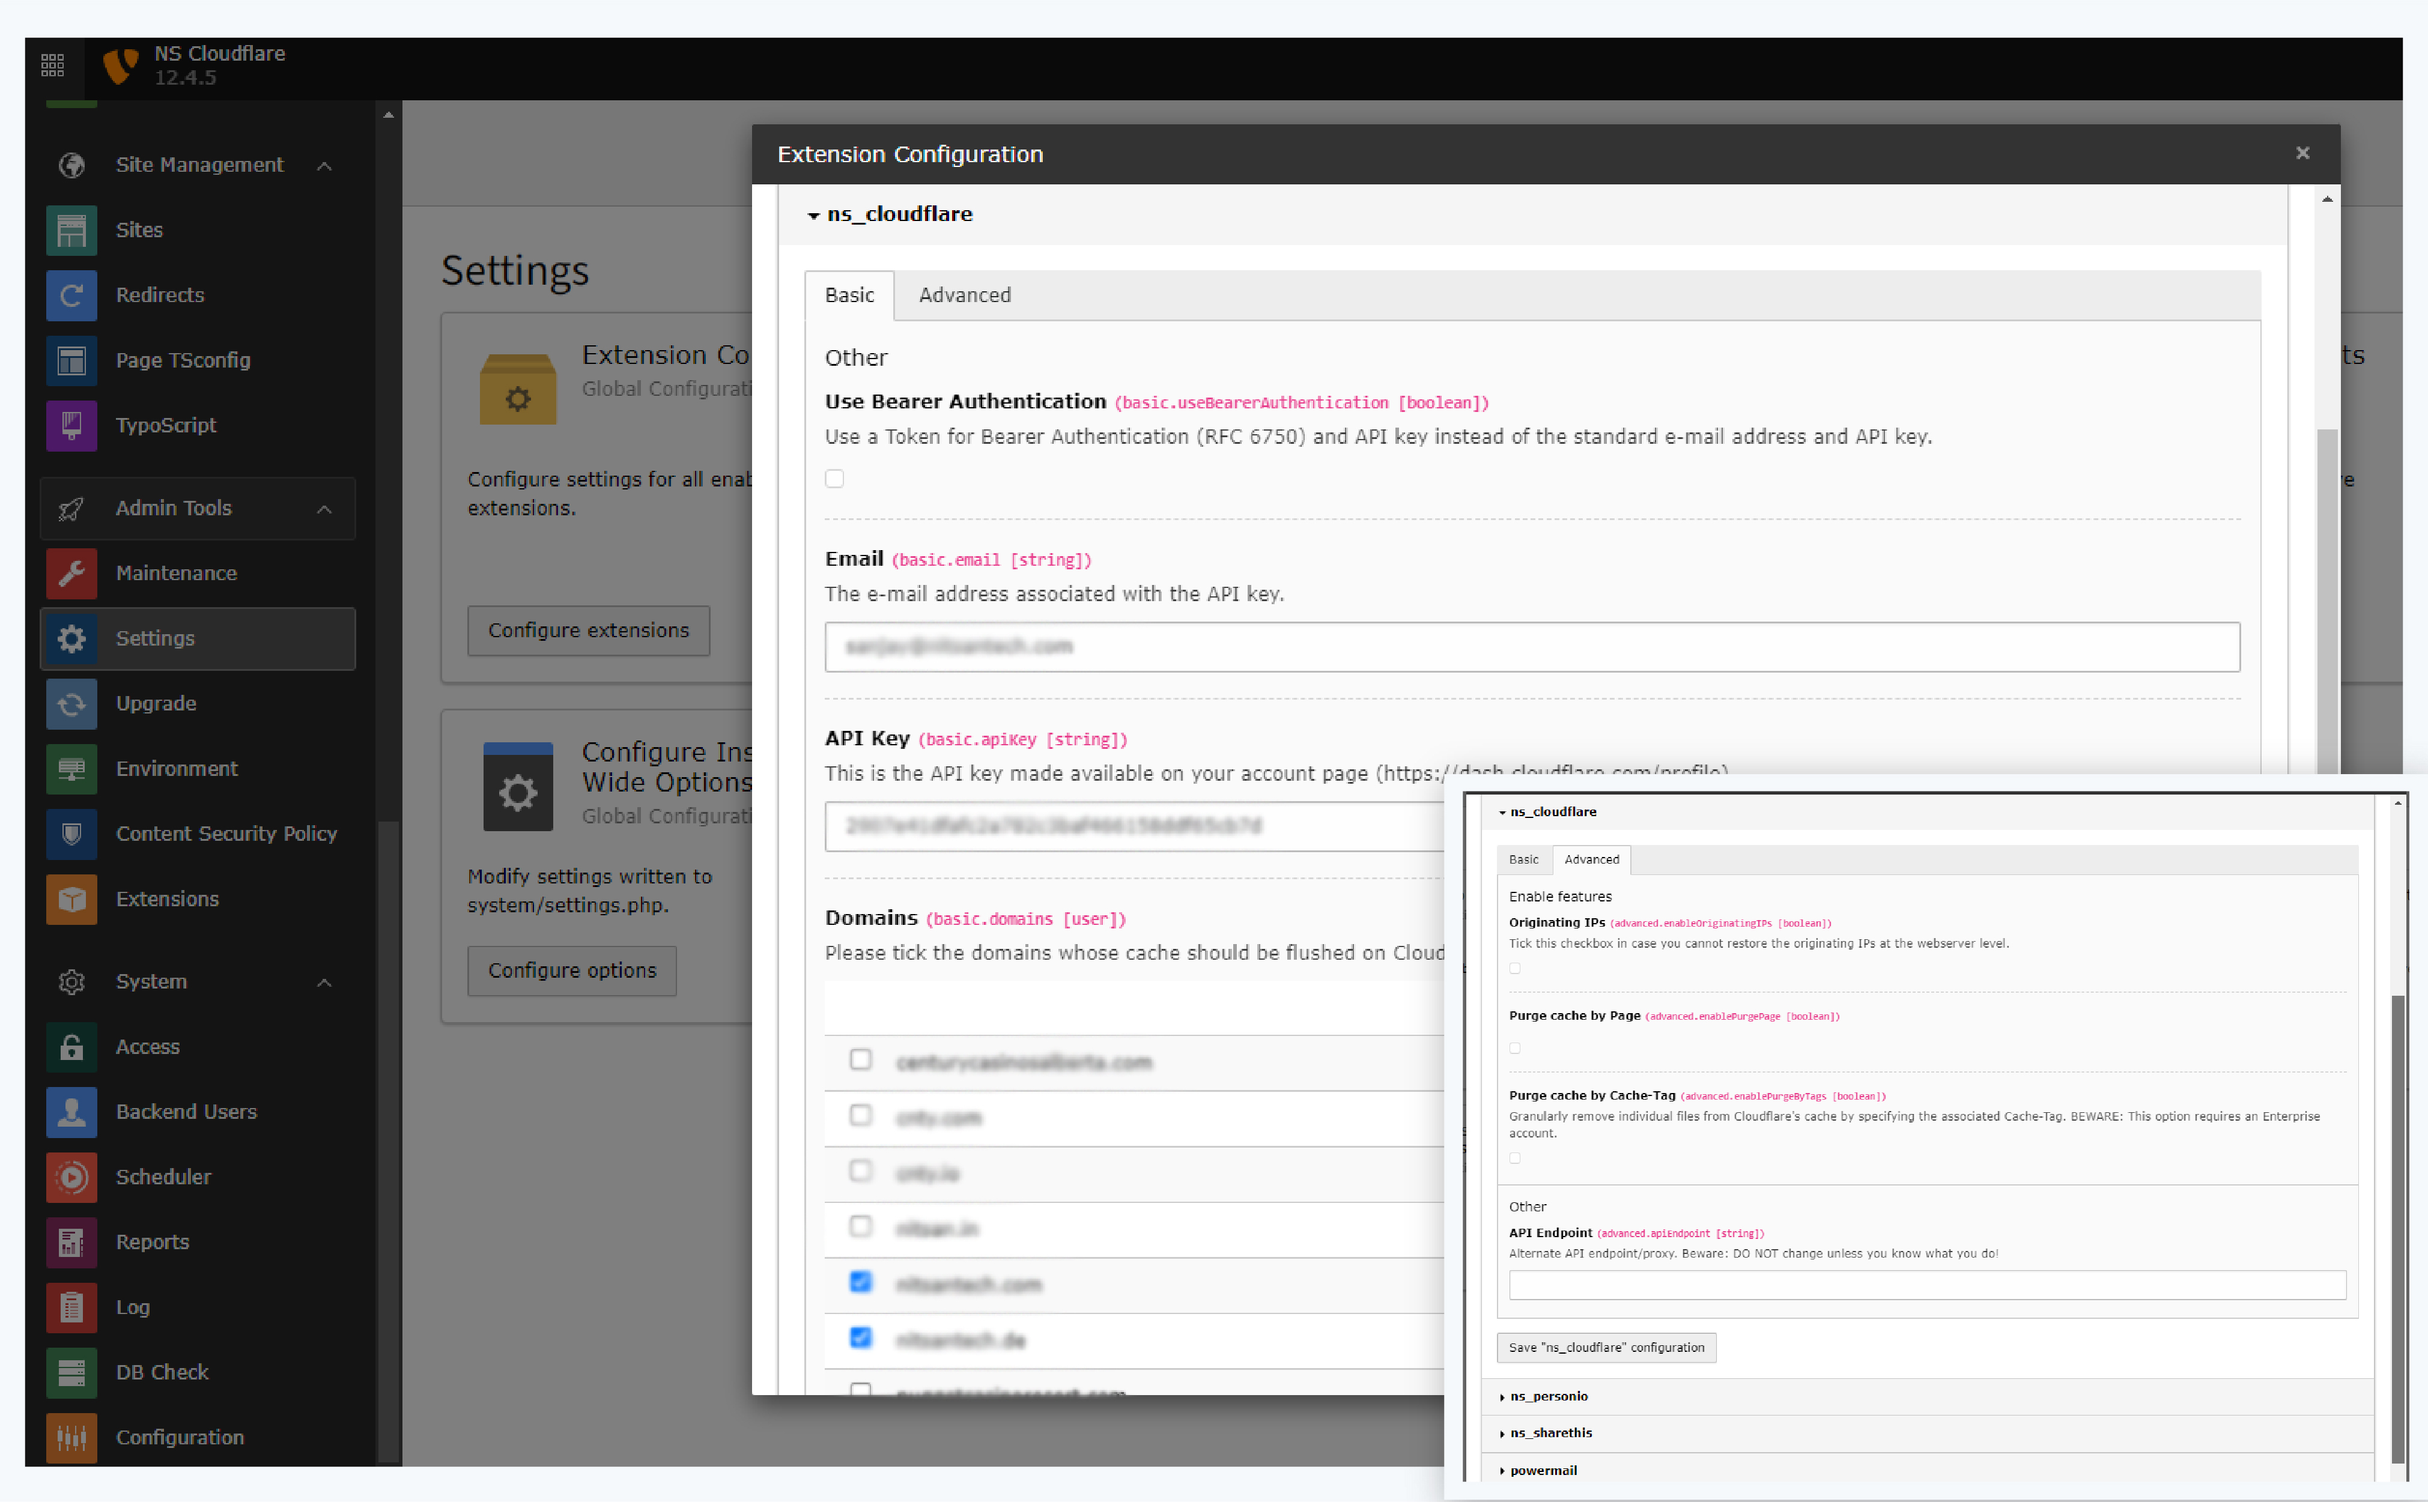2428x1502 pixels.
Task: Tick the first domain checkbox in the list
Action: pos(860,1060)
